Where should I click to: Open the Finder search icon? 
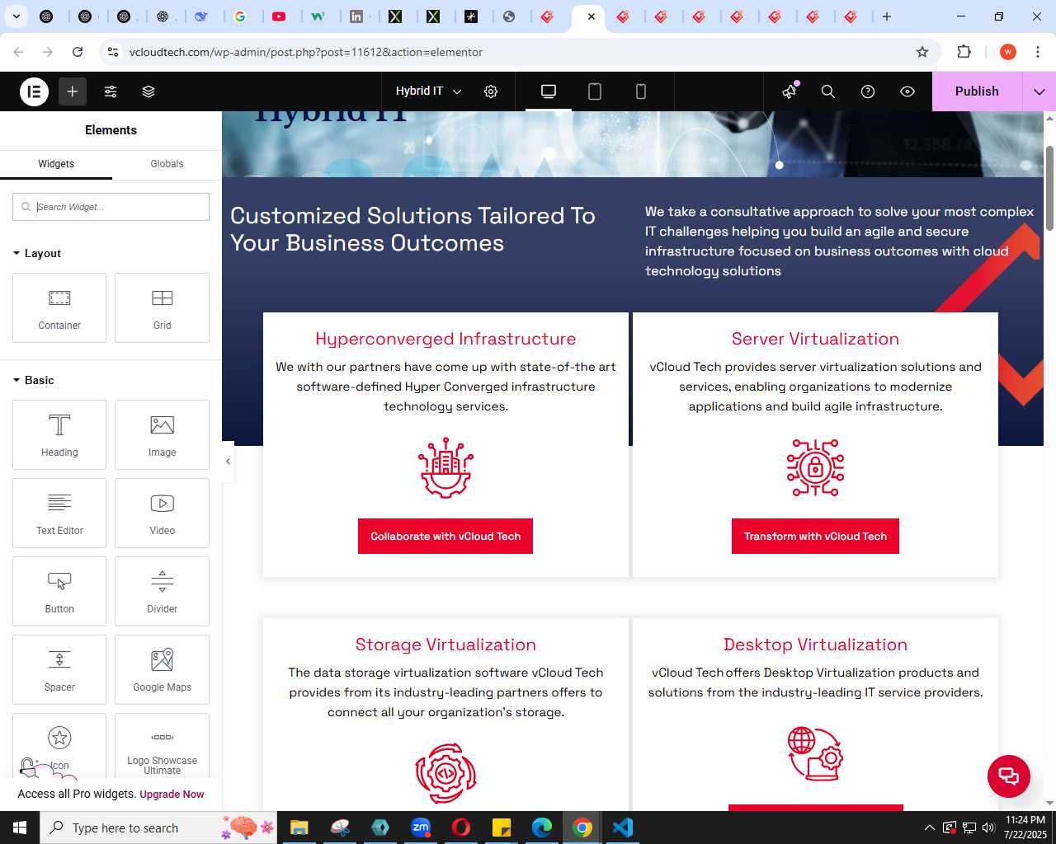828,91
